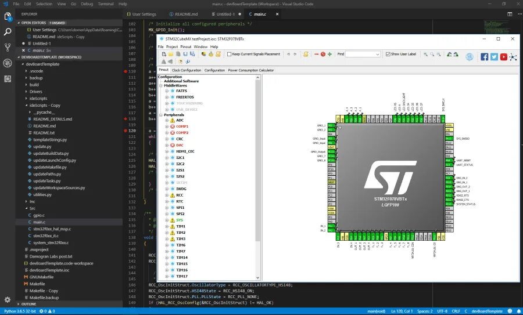523x315 pixels.
Task: Select the TIM1 peripheral in the CubeMX tree
Action: coord(181,226)
